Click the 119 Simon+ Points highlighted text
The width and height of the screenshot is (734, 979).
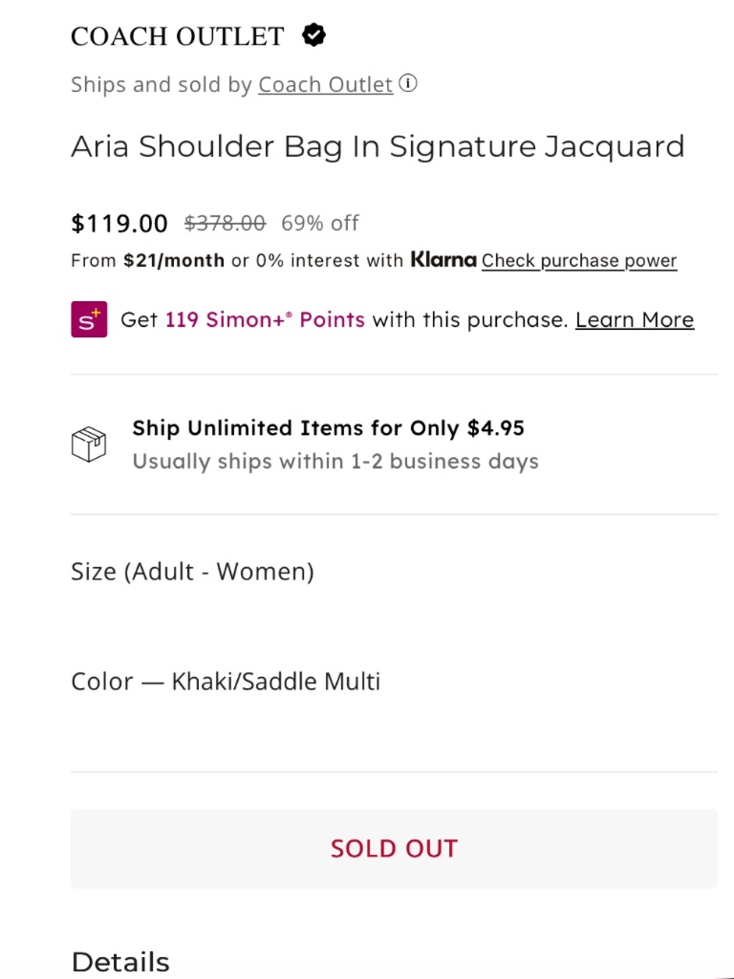point(264,319)
